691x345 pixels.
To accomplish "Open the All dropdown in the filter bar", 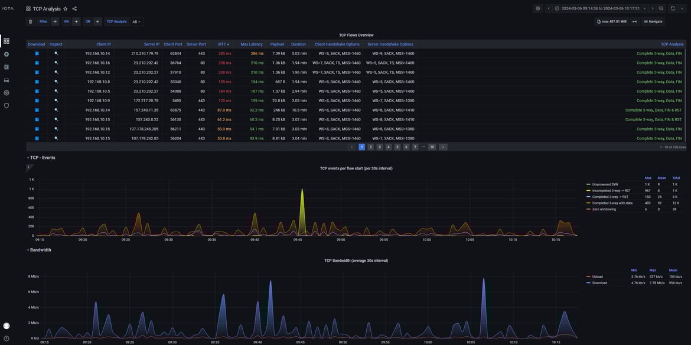I will (x=135, y=20).
